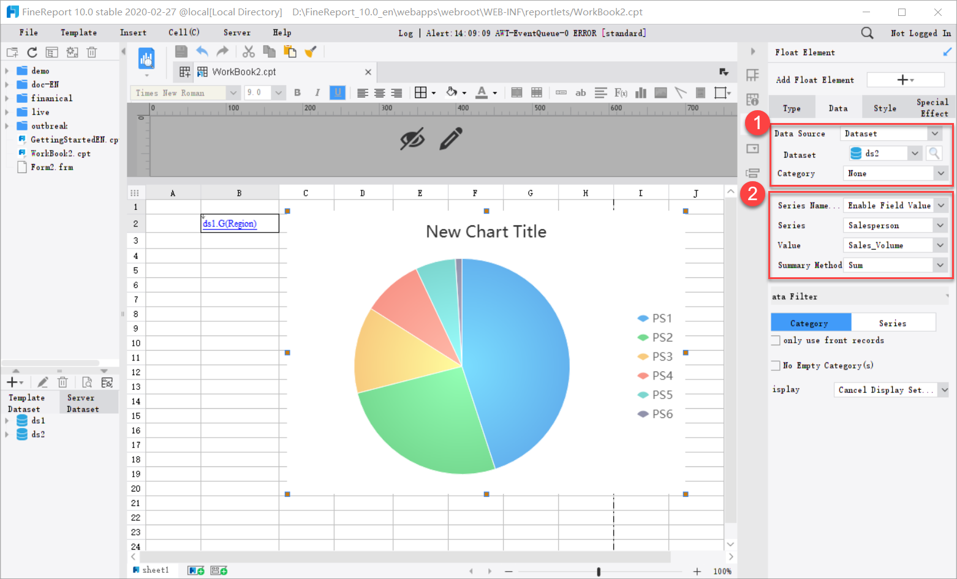The height and width of the screenshot is (579, 957).
Task: Switch to the Data tab in Float Element
Action: (838, 107)
